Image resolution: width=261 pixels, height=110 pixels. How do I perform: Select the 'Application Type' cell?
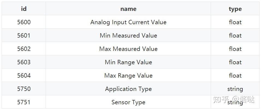pyautogui.click(x=128, y=88)
